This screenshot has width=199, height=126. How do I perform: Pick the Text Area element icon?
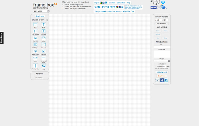(x=43, y=44)
